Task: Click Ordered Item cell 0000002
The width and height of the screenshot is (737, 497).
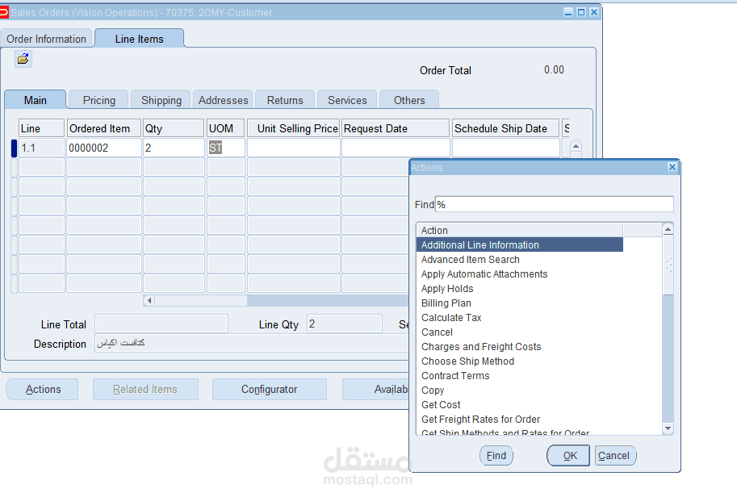Action: [x=104, y=148]
